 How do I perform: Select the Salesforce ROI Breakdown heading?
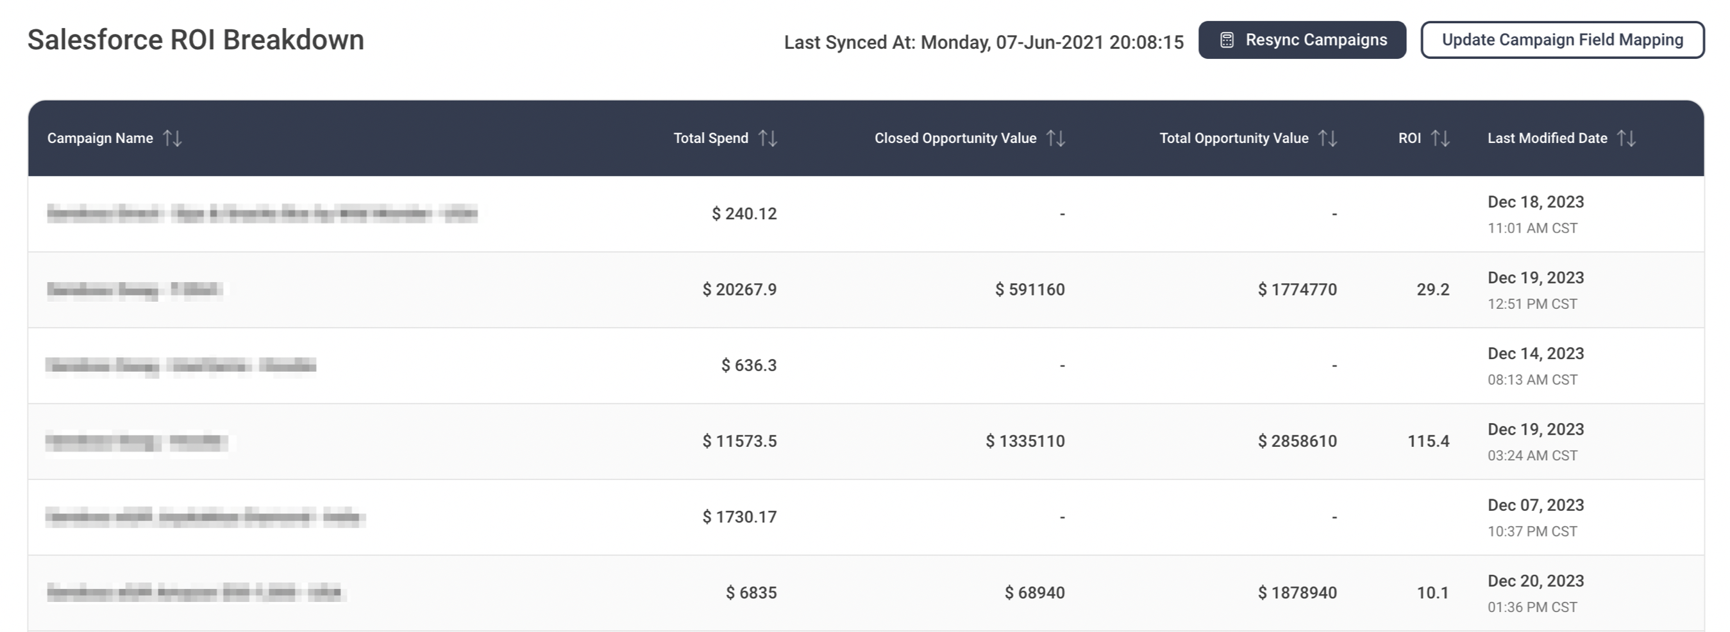click(x=196, y=40)
